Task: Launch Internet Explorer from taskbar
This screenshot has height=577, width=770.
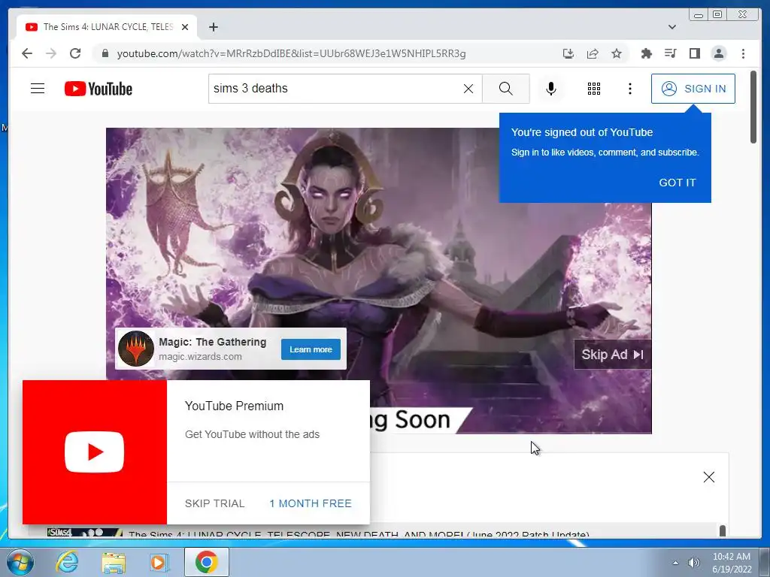Action: [x=67, y=562]
